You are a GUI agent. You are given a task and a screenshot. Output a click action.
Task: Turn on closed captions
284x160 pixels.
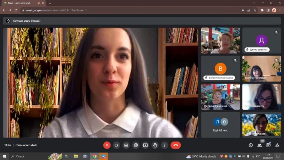click(x=126, y=145)
